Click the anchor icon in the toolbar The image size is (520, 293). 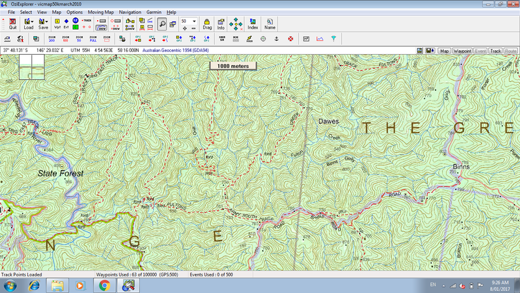(x=276, y=39)
